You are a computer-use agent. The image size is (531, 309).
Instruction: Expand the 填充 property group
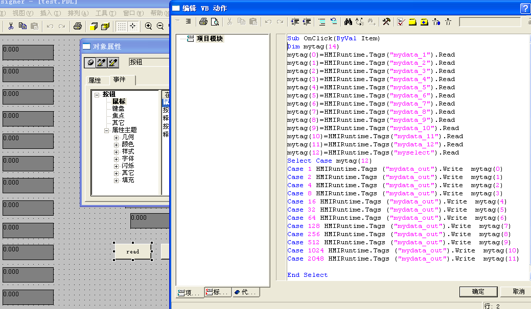click(116, 181)
